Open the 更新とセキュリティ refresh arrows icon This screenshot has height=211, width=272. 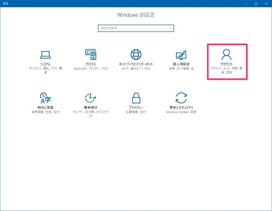coord(181,98)
